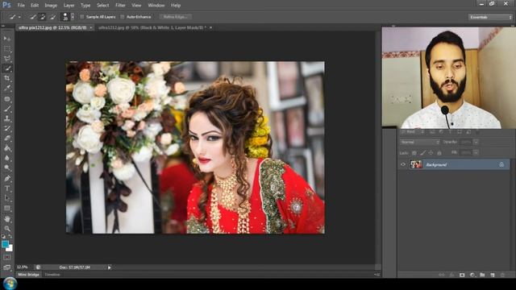Viewport: 516px width, 290px height.
Task: Open the Image menu
Action: [51, 6]
